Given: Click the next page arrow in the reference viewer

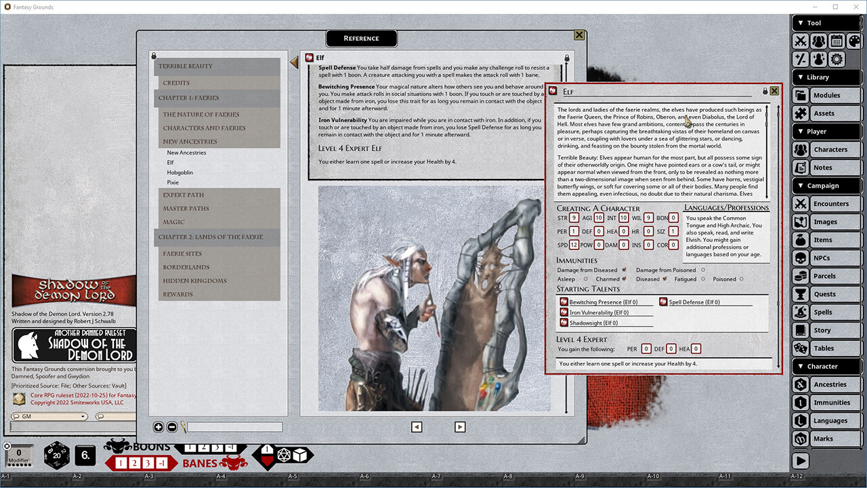Looking at the screenshot, I should click(460, 427).
